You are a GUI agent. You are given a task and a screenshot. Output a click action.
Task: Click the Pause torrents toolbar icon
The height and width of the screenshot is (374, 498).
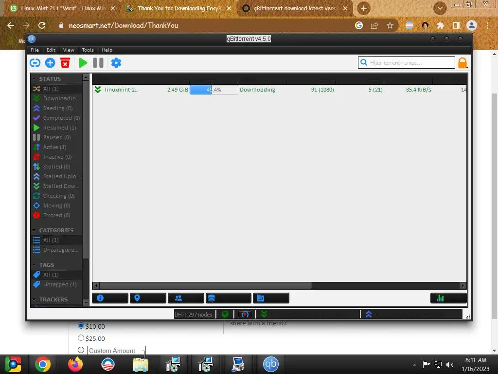pyautogui.click(x=98, y=63)
